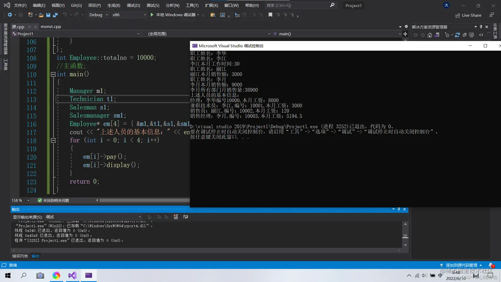Click the notifications bell in status bar

click(491, 265)
